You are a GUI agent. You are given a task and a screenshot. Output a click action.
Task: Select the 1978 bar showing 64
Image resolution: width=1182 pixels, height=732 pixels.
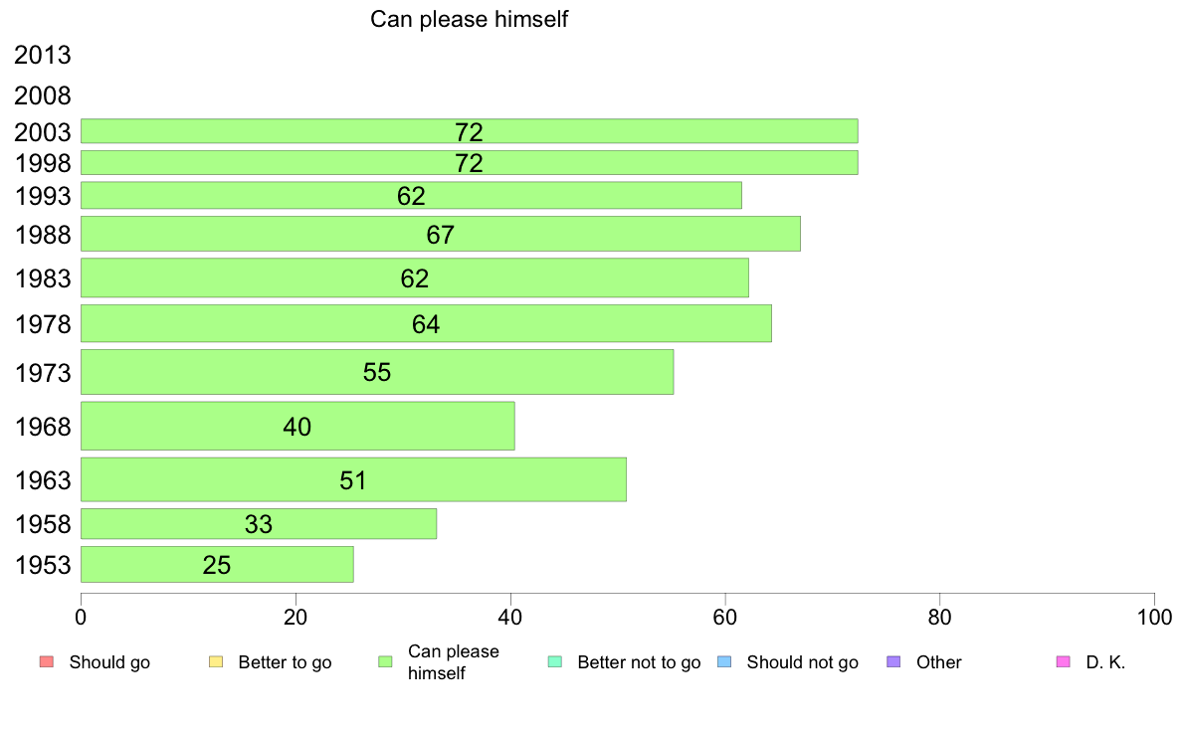pyautogui.click(x=426, y=323)
